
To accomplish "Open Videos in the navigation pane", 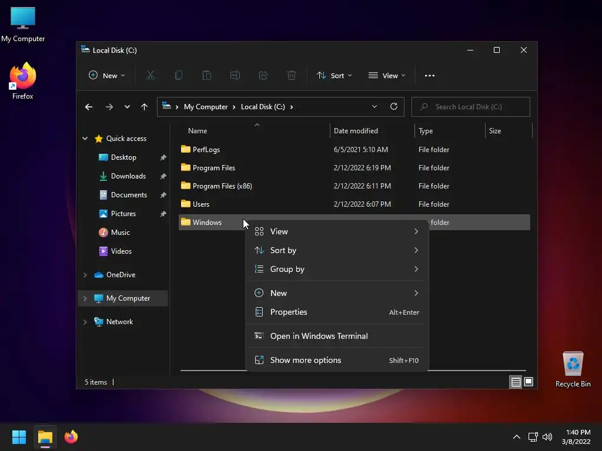I will click(121, 251).
